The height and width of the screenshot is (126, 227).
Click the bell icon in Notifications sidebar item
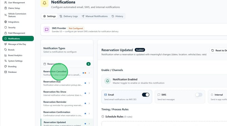click(x=5, y=39)
